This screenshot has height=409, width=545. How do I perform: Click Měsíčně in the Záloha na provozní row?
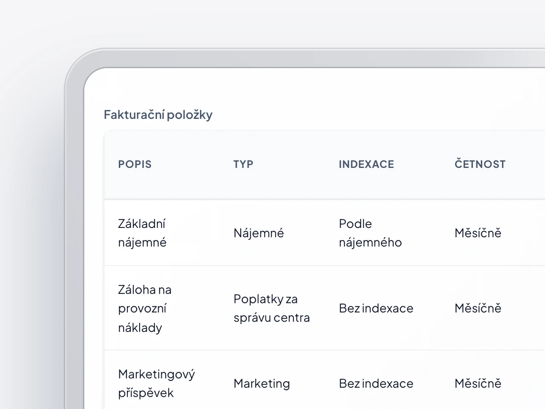tap(478, 308)
